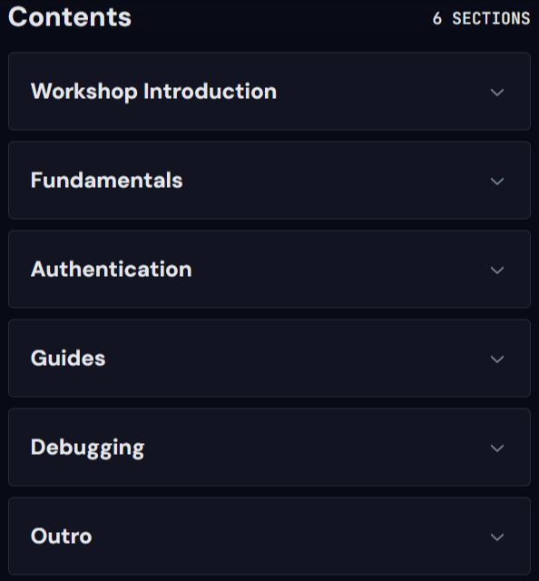The image size is (539, 581).
Task: Toggle Debugging panel via its blank center
Action: click(315, 447)
